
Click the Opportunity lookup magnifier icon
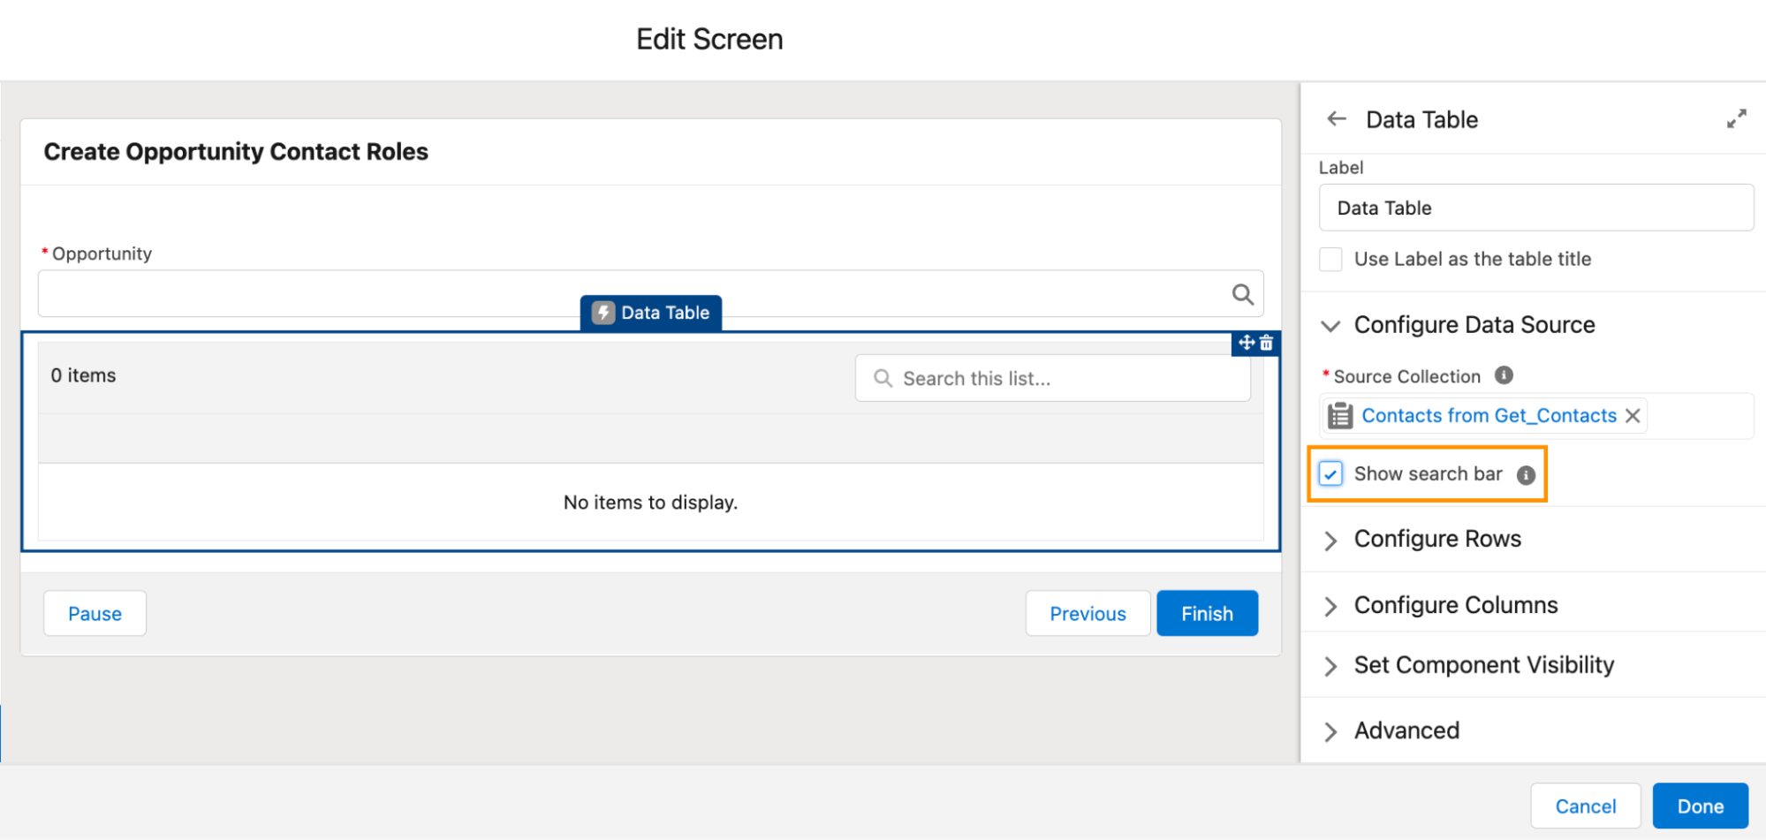[1242, 294]
